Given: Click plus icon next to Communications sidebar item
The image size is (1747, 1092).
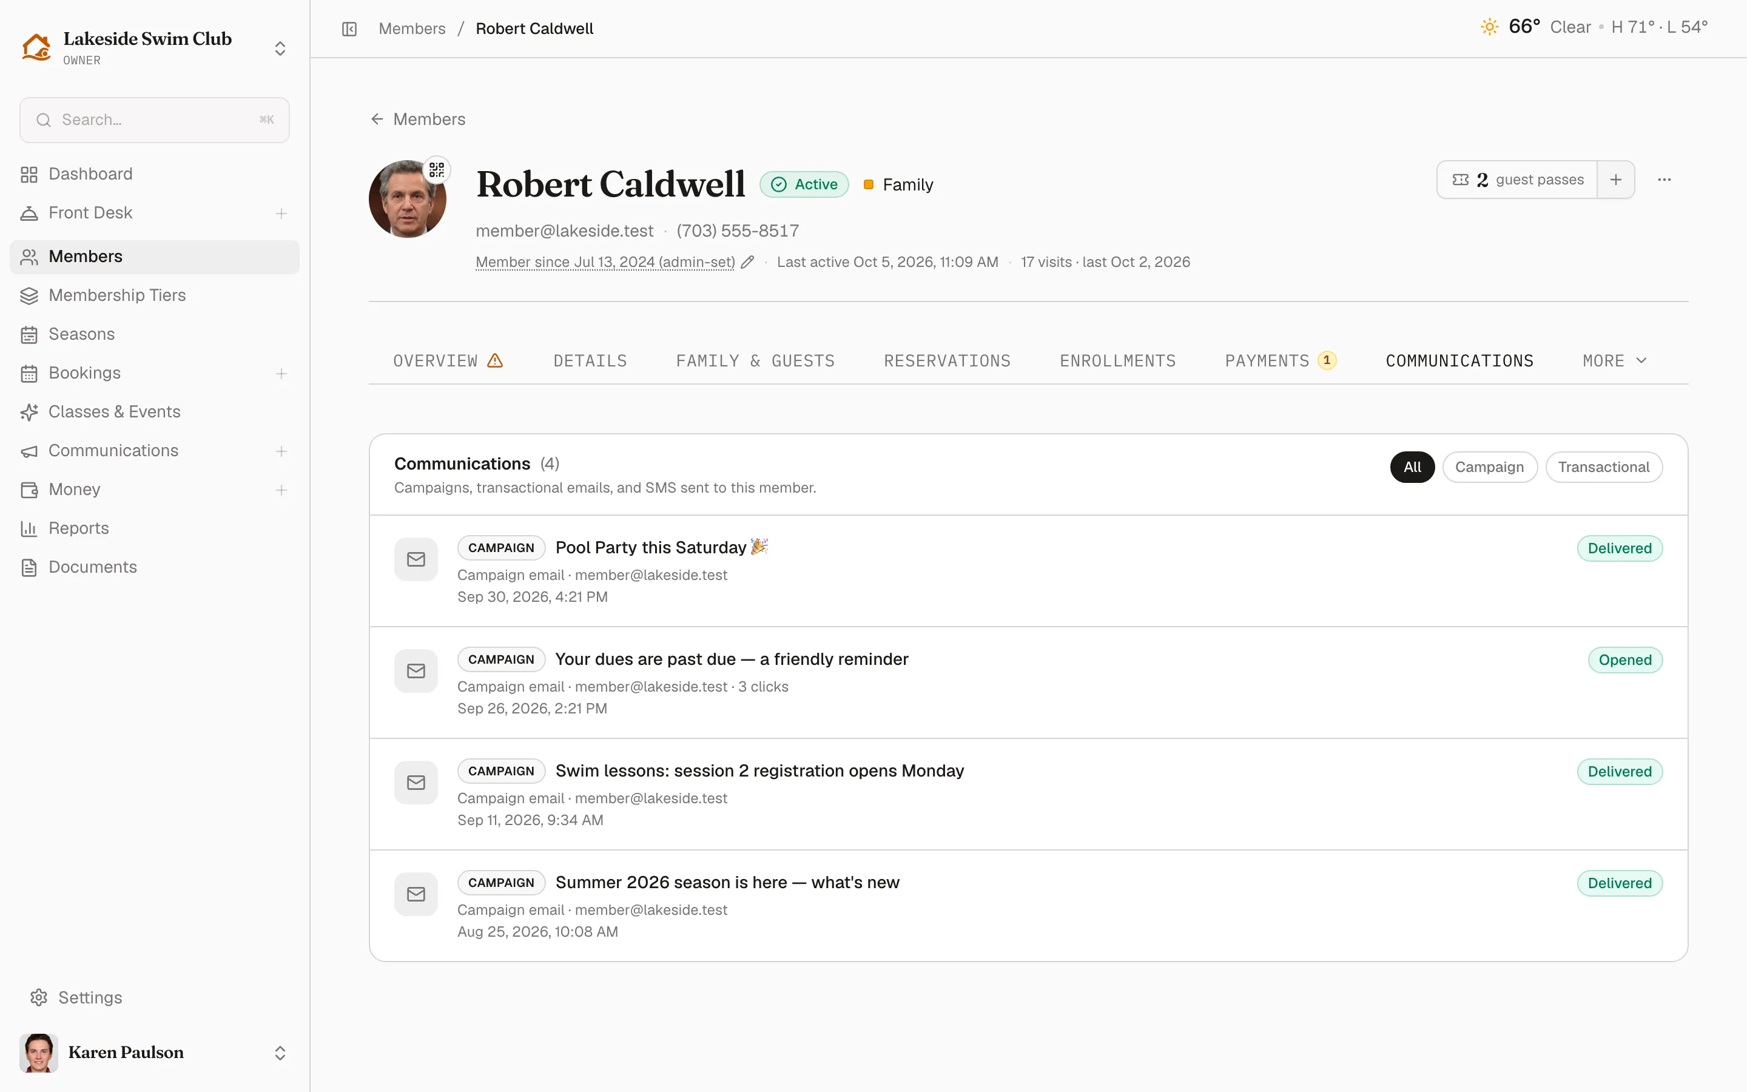Looking at the screenshot, I should click(x=281, y=451).
